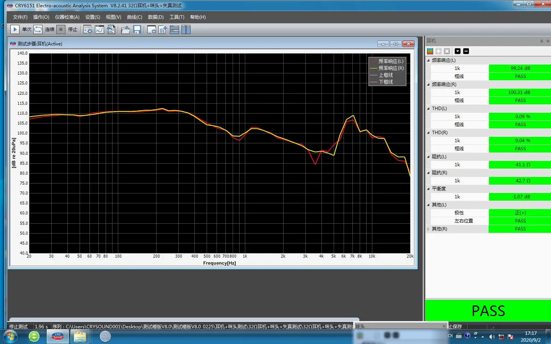Screen dimensions: 551x344
Task: Save using the floppy disk icon
Action: pyautogui.click(x=137, y=29)
